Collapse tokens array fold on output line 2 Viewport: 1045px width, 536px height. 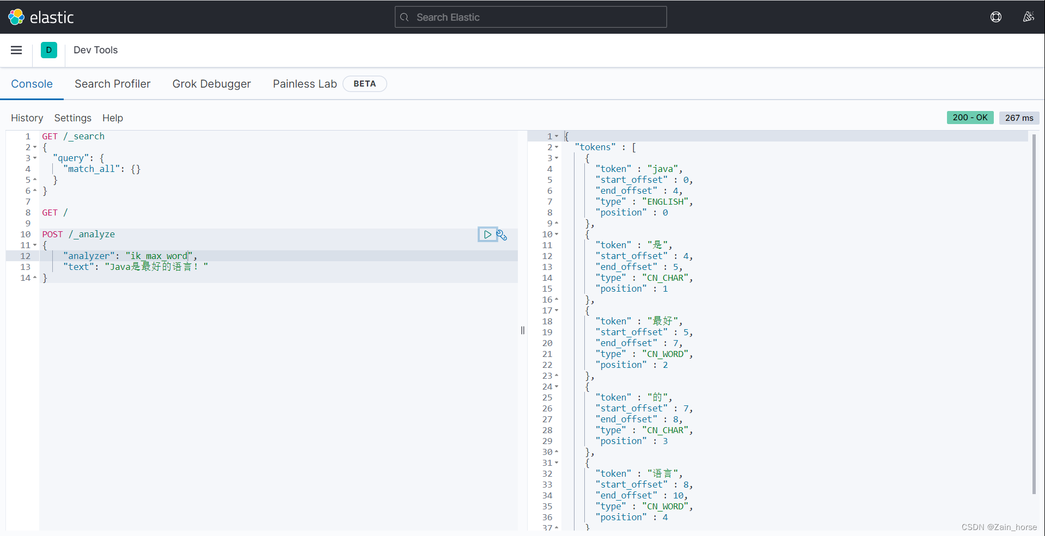(x=557, y=147)
